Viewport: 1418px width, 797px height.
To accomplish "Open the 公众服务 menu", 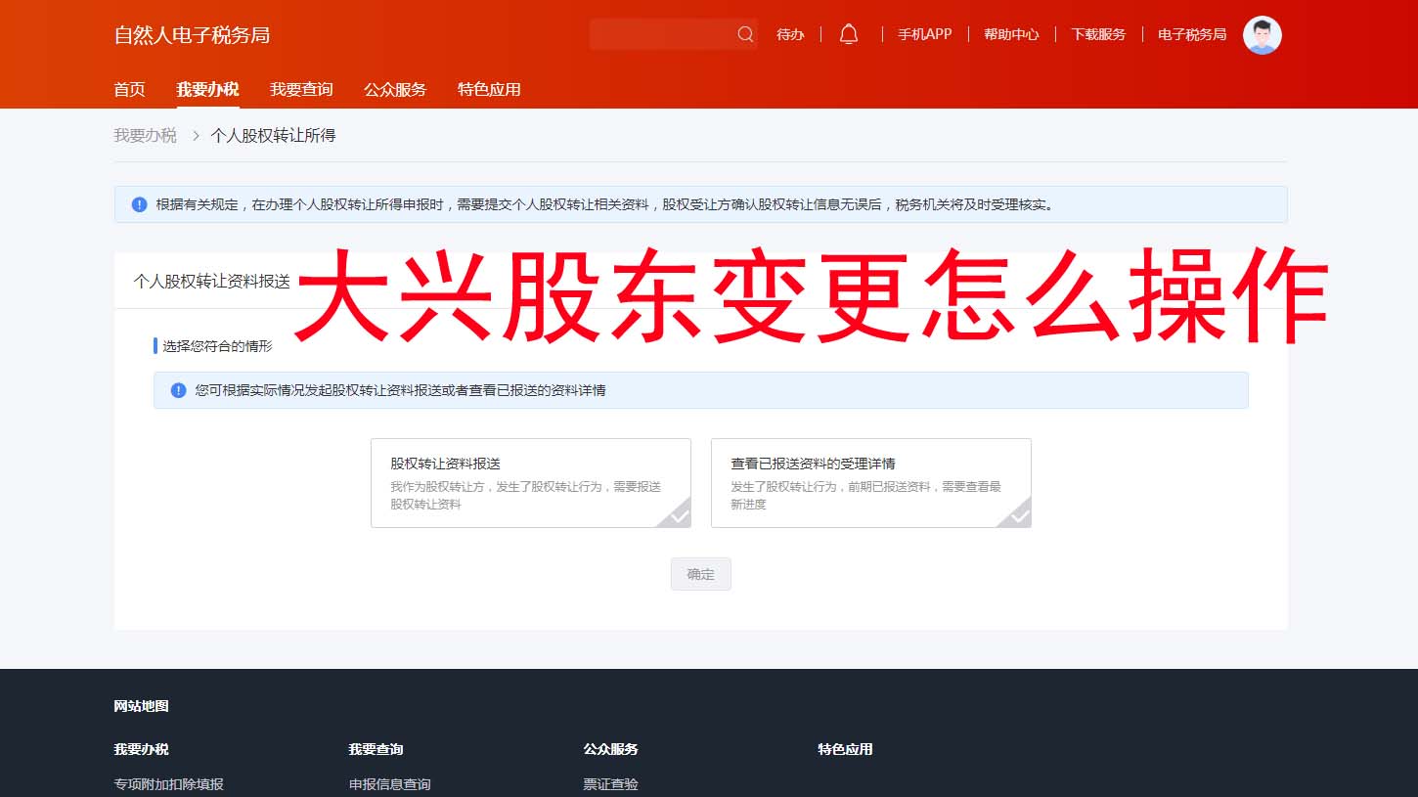I will [x=394, y=89].
